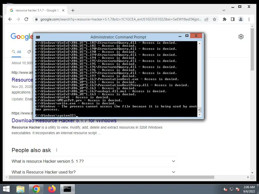This screenshot has width=259, height=194.
Task: Click the address bar URL
Action: (121, 19)
